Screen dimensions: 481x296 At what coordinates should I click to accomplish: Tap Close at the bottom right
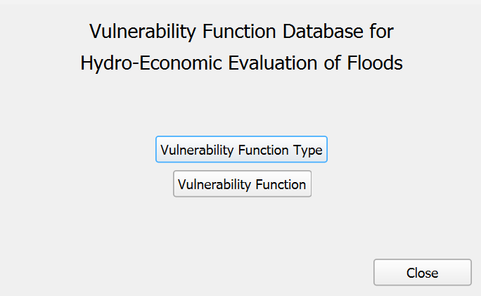(422, 273)
